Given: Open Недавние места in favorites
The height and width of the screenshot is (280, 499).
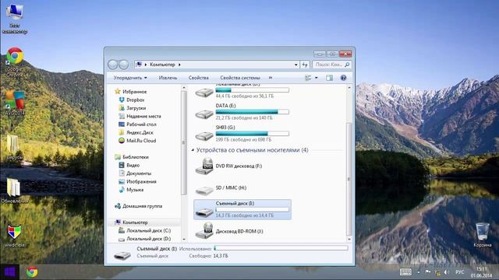Looking at the screenshot, I should click(140, 116).
